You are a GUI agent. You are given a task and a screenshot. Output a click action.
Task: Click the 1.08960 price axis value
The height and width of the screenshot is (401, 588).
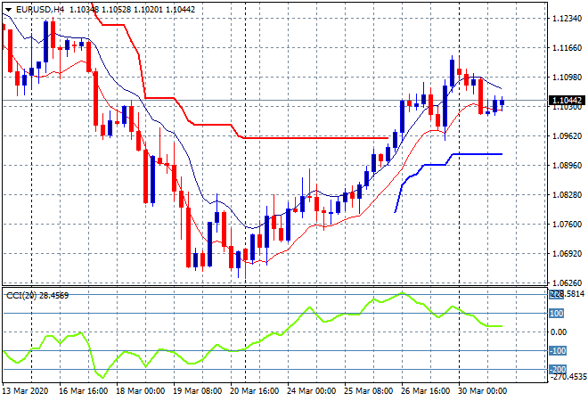(x=568, y=165)
